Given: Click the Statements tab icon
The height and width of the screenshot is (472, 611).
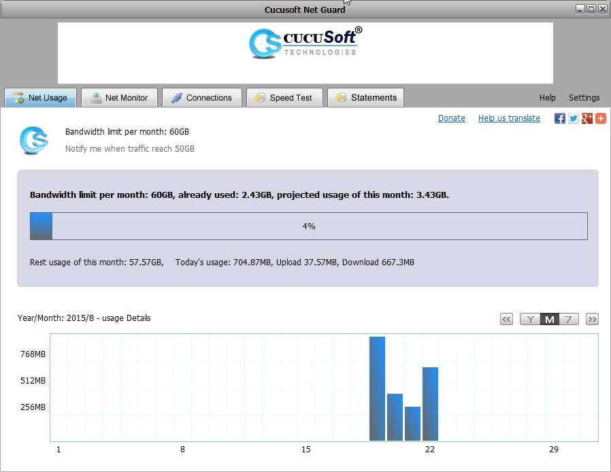Looking at the screenshot, I should click(340, 97).
